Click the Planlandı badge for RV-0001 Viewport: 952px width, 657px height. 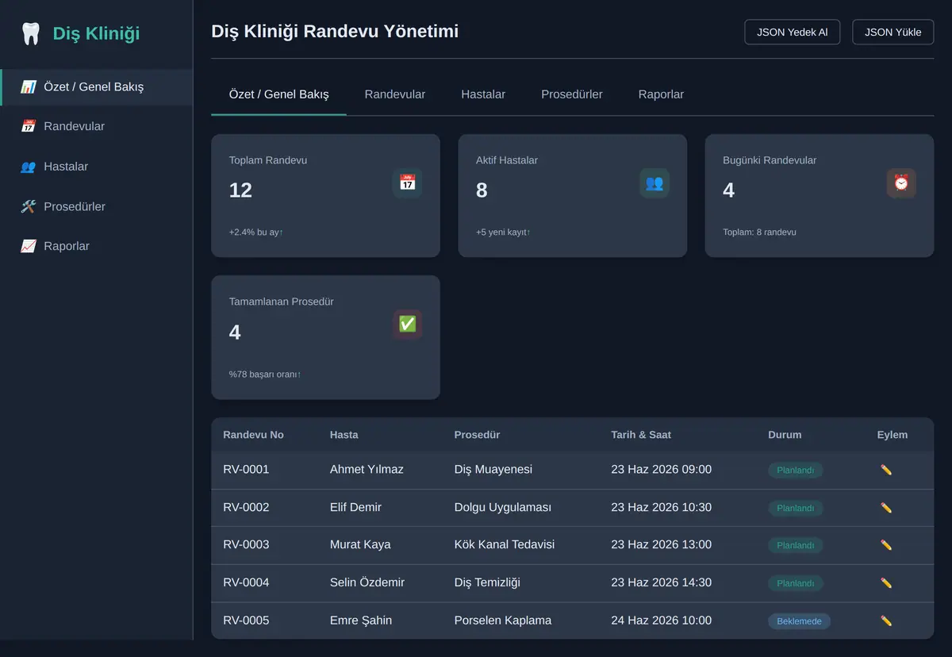point(796,471)
